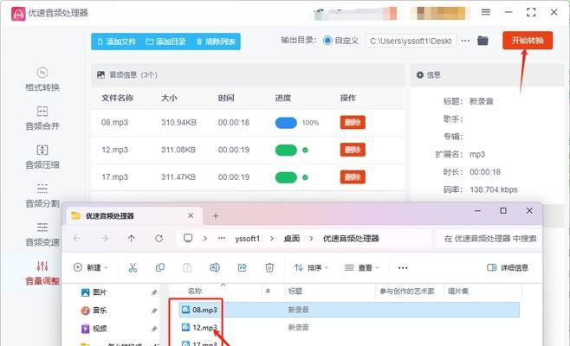Open the Explorer toolbar more options ellipsis
The image size is (570, 346).
point(403,268)
